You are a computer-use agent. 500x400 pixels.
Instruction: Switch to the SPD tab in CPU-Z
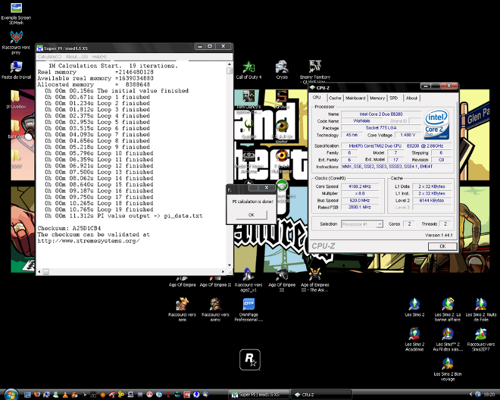click(x=394, y=98)
